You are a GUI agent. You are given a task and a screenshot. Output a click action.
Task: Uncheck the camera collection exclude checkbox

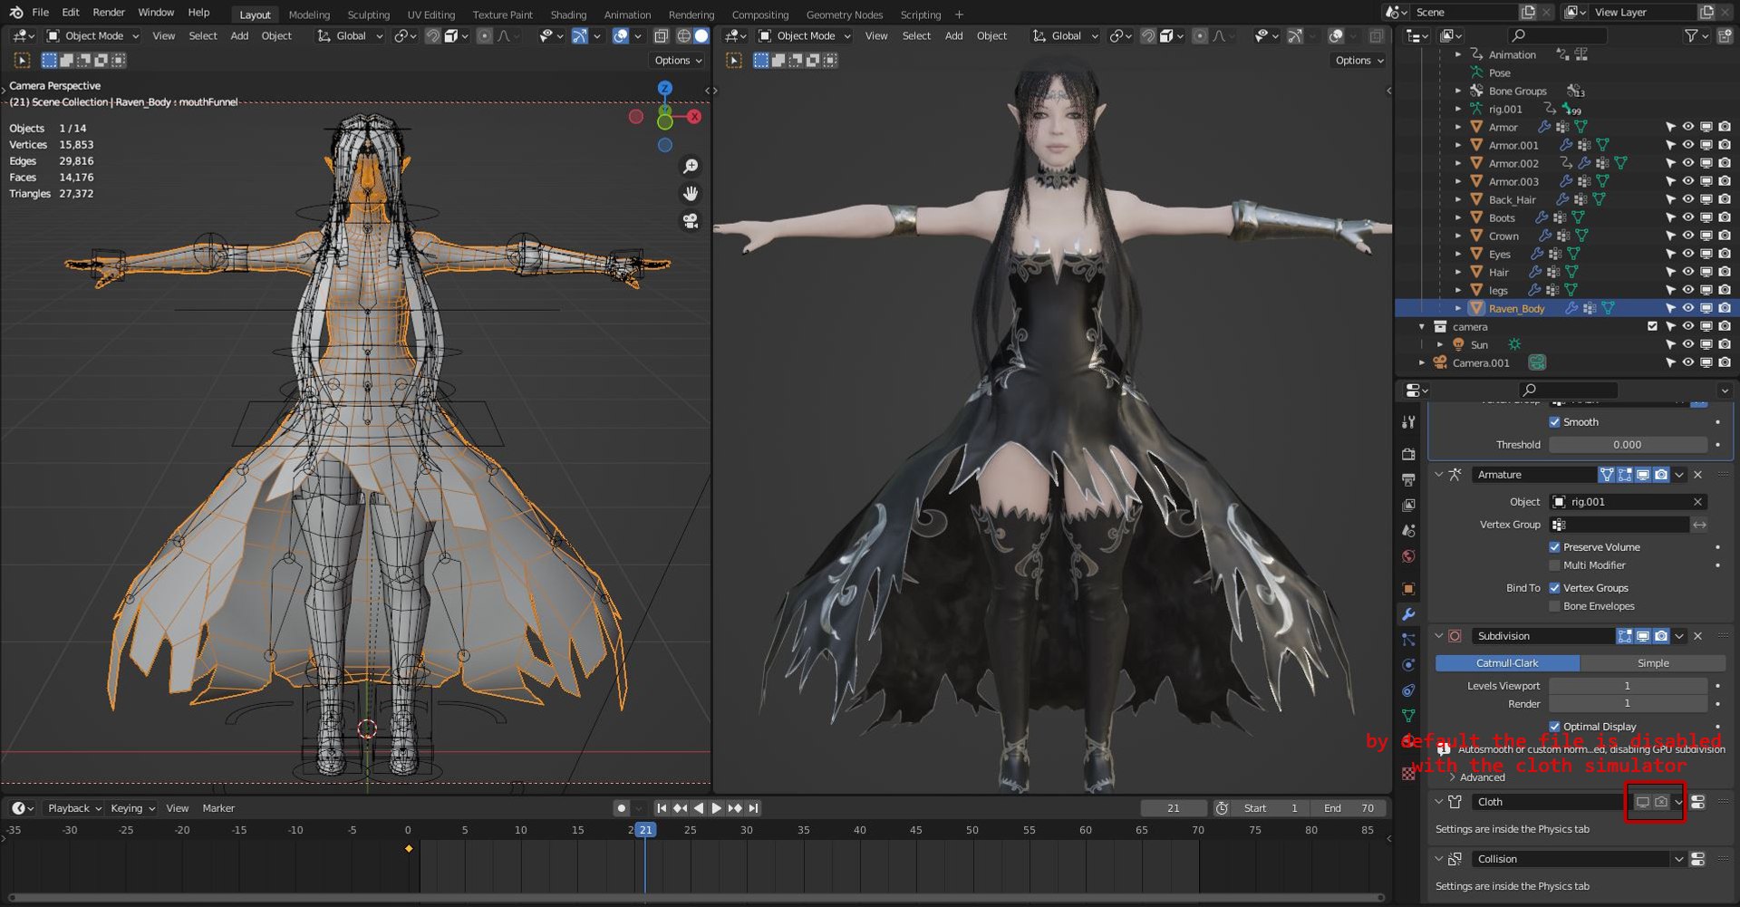(x=1652, y=326)
